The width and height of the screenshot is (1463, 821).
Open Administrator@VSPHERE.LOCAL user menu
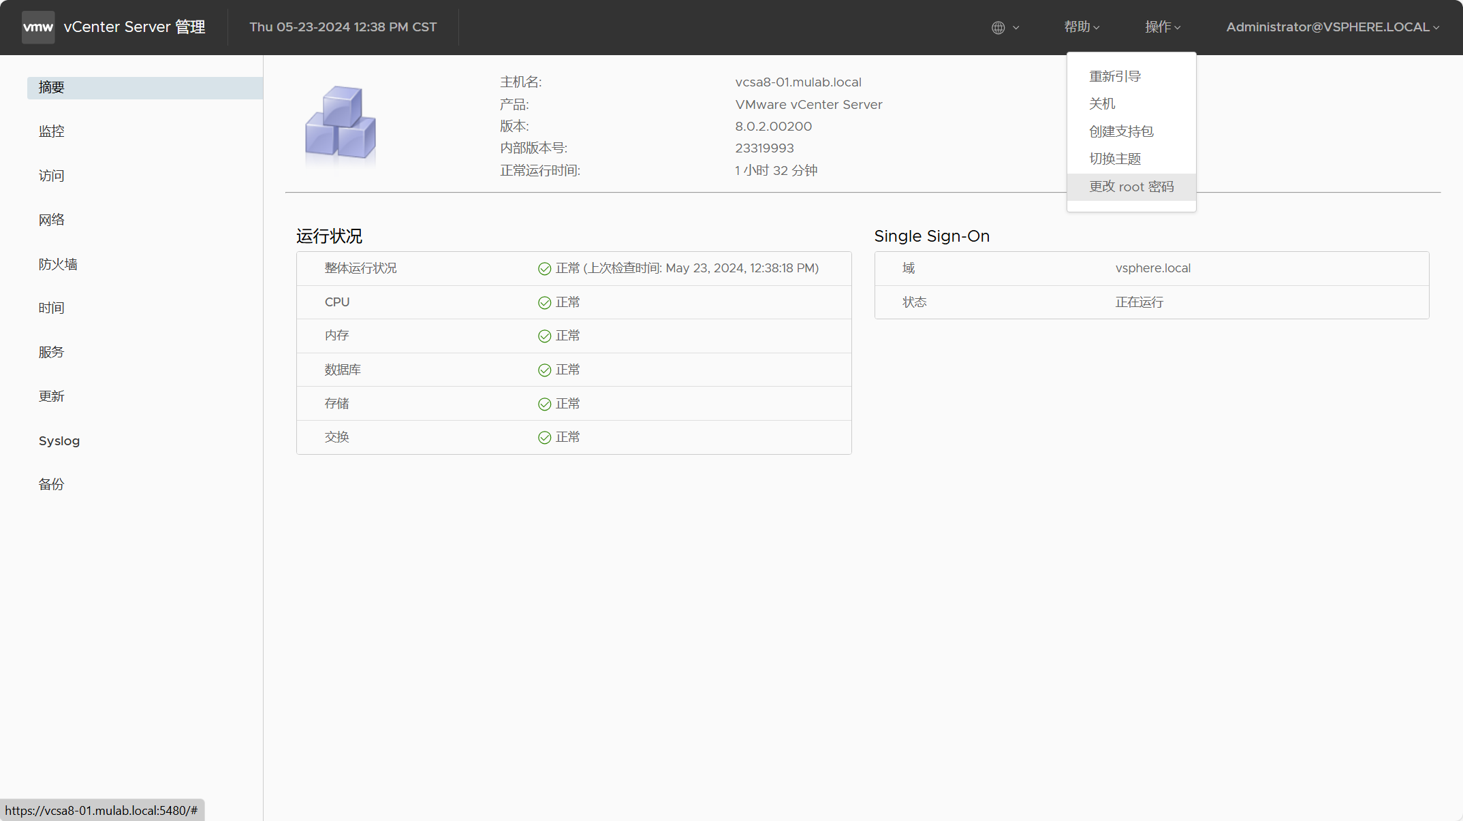1333,27
